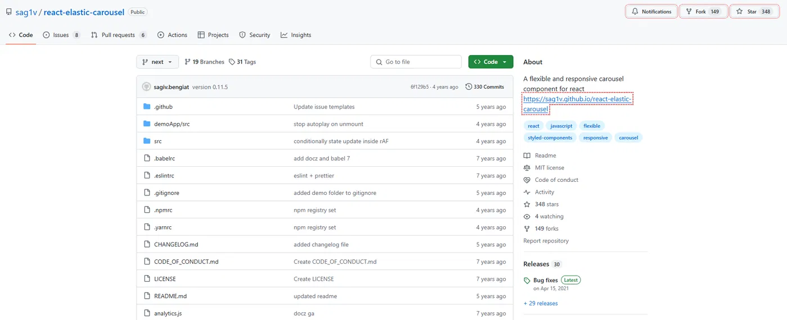This screenshot has width=787, height=320.
Task: Open 'docz ga' commit message
Action: click(x=304, y=313)
